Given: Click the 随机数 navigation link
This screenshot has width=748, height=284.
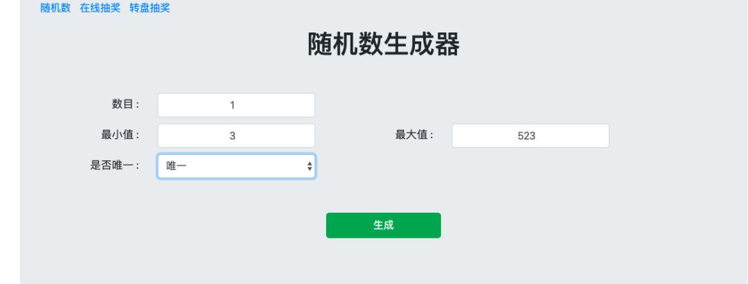Looking at the screenshot, I should pos(55,8).
